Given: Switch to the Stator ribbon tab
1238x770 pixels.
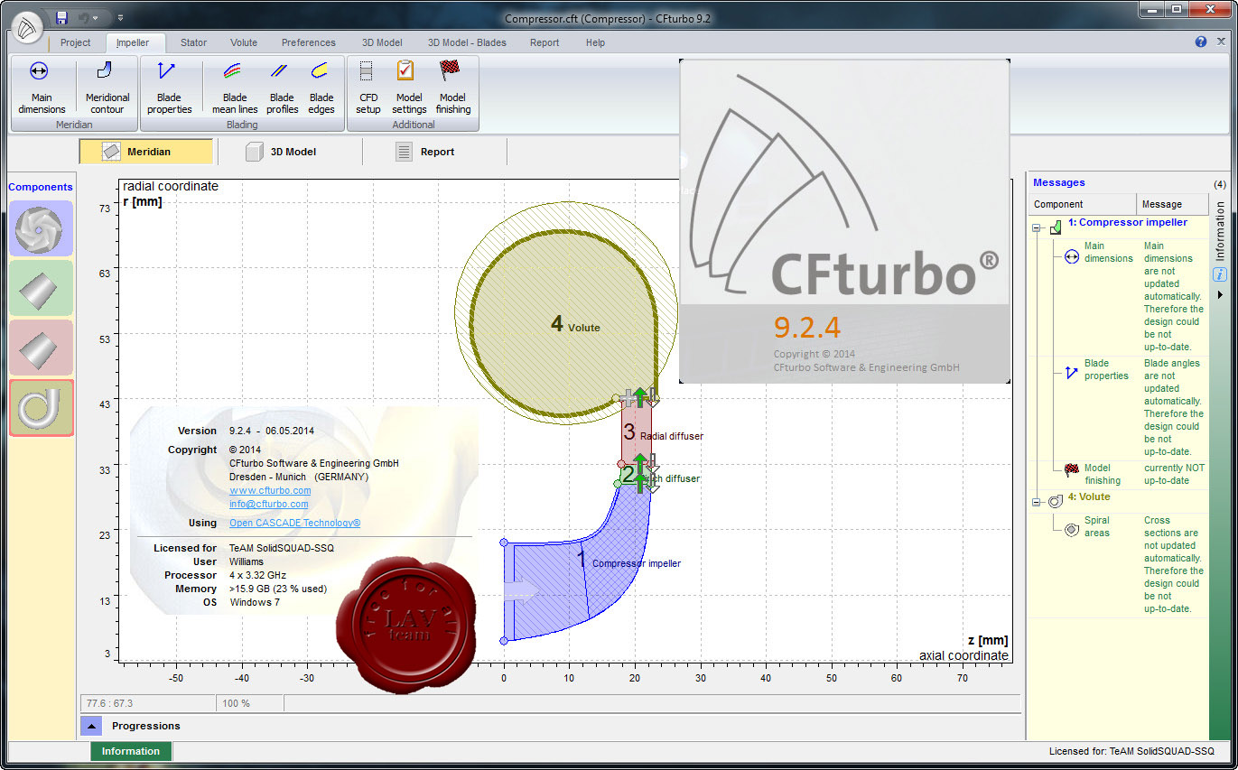Looking at the screenshot, I should (193, 42).
